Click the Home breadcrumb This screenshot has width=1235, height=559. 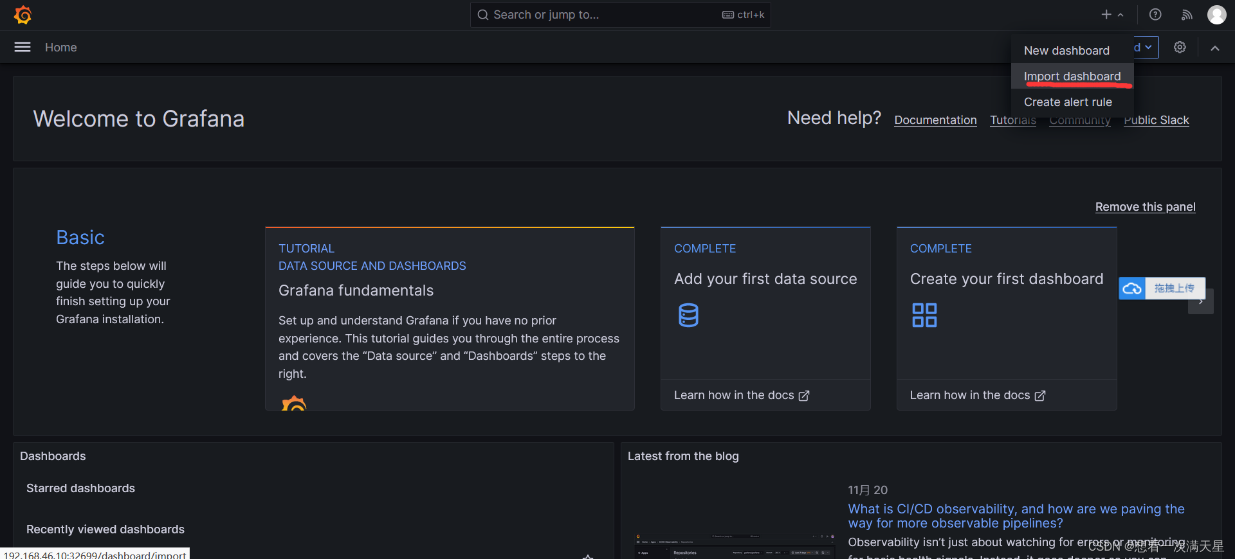coord(61,48)
